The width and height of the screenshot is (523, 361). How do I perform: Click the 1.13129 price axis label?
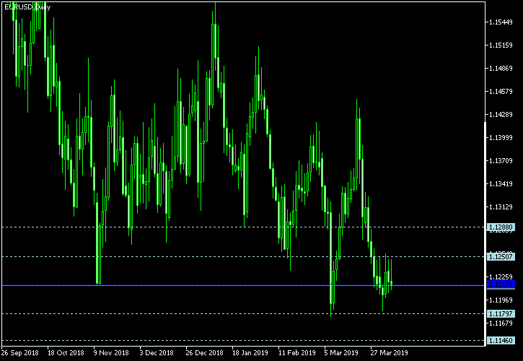coord(501,207)
